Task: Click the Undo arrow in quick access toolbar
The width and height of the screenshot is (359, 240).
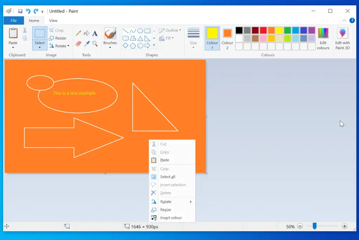Action: 28,11
